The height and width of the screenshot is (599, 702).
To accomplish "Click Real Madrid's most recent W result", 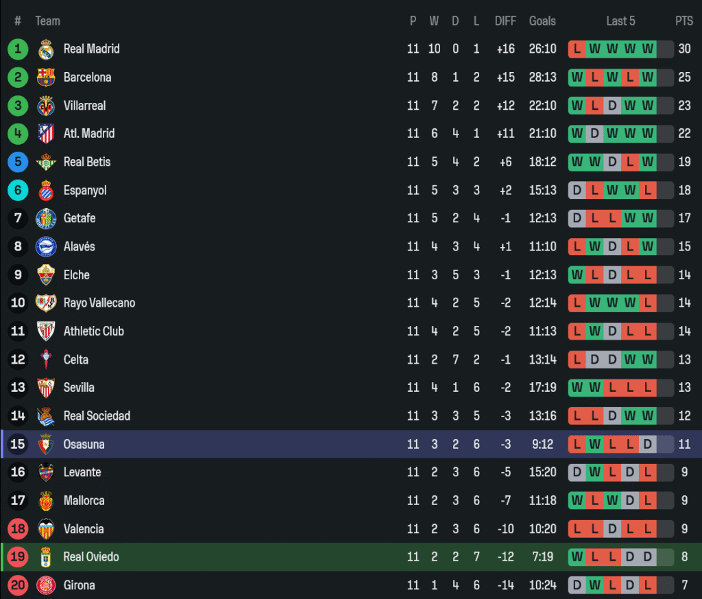I will click(647, 49).
